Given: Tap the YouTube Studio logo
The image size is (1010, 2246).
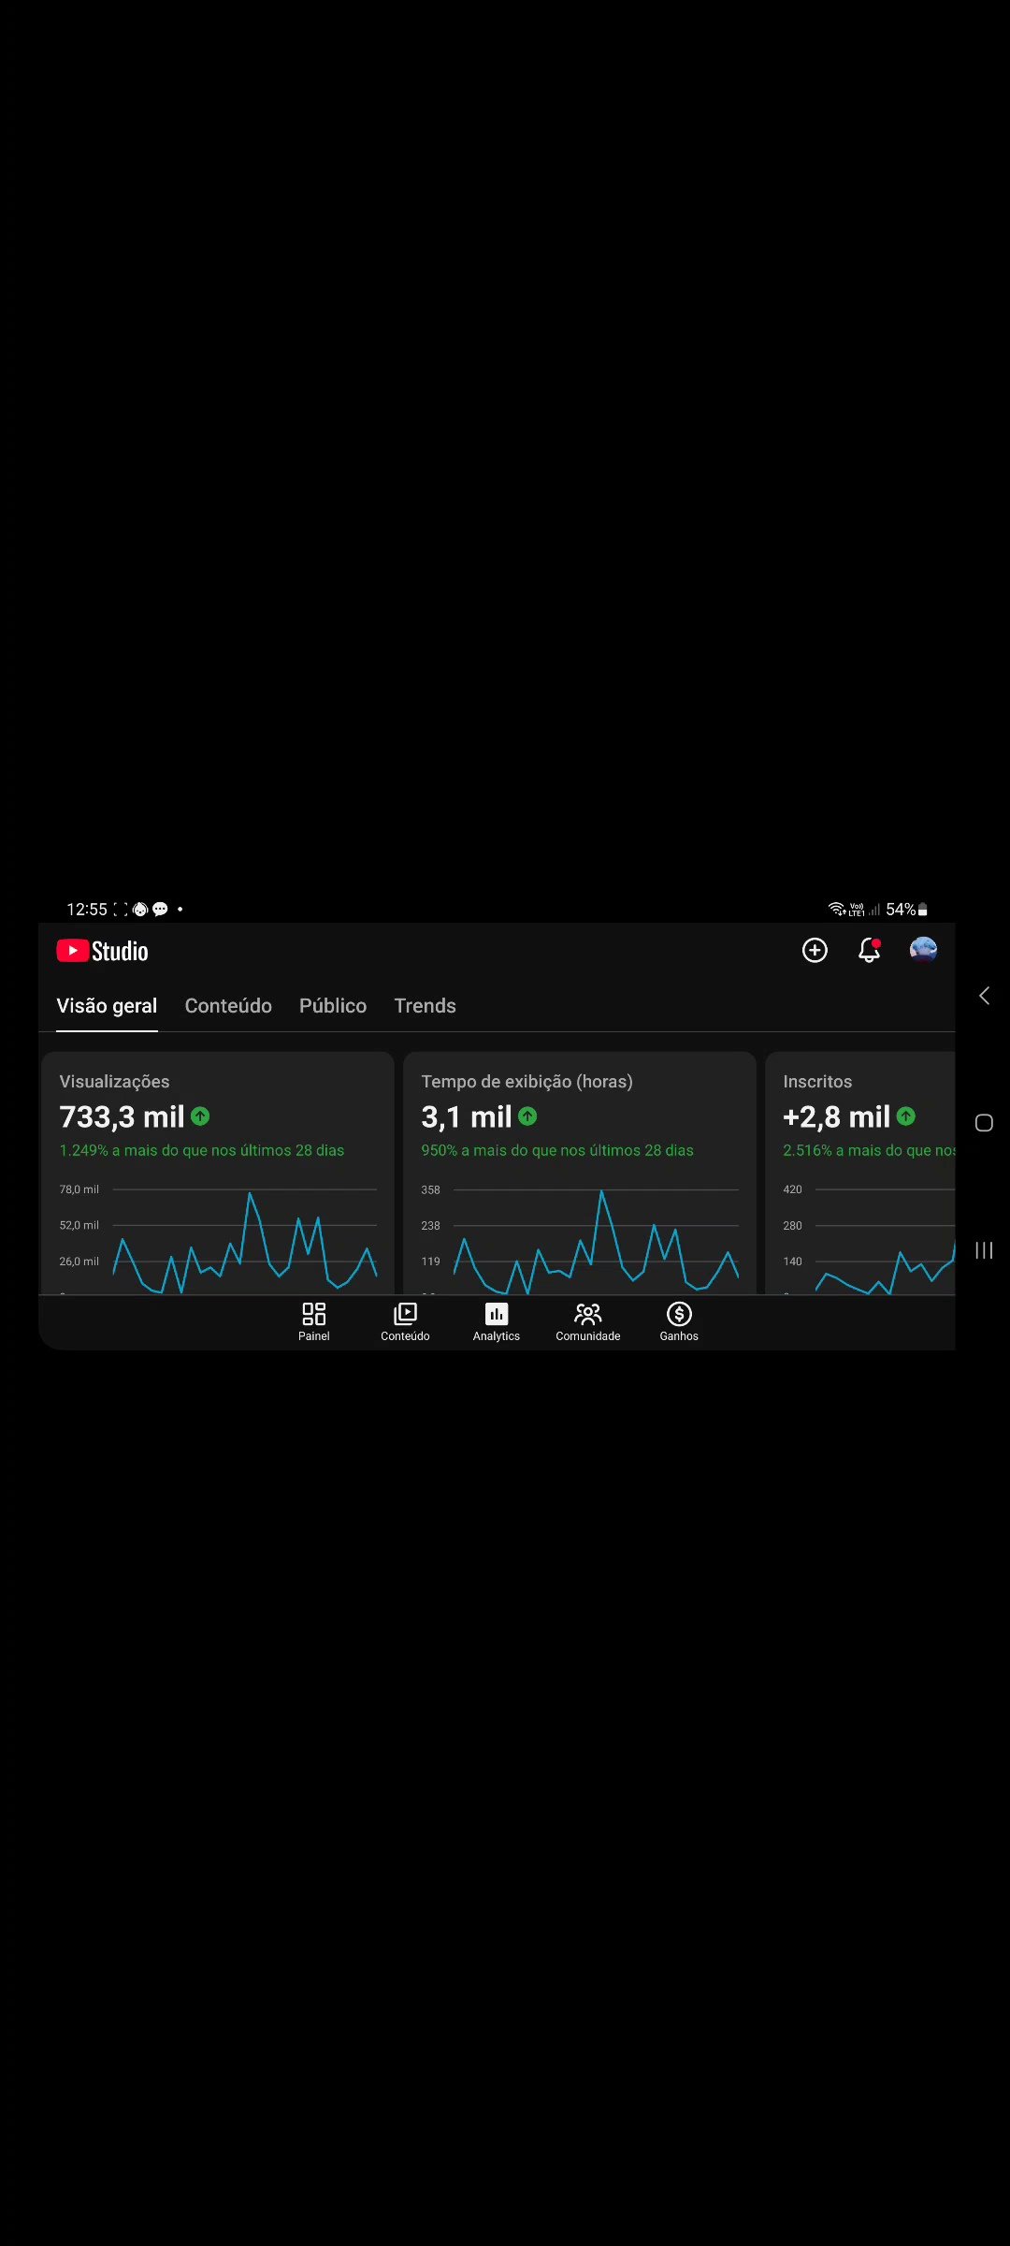Looking at the screenshot, I should click(x=103, y=951).
